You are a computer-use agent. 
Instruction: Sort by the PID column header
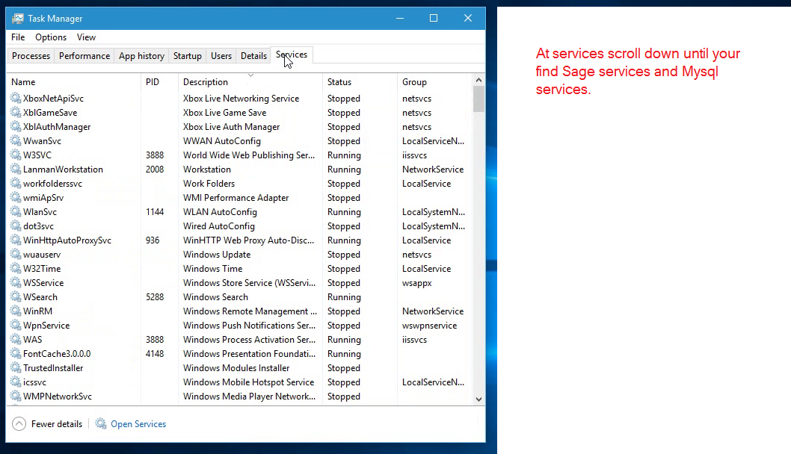click(x=159, y=82)
